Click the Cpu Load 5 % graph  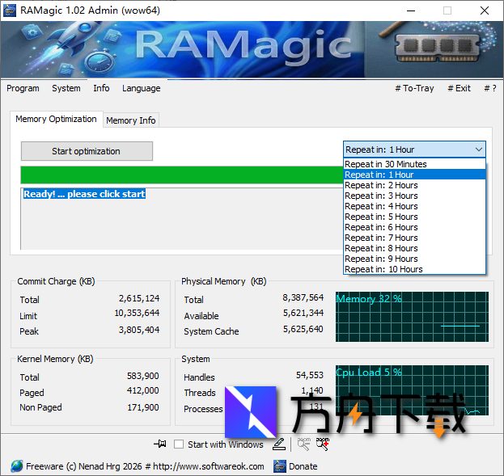(412, 390)
